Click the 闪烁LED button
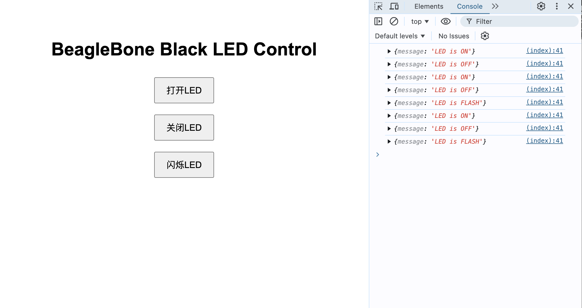The image size is (582, 308). pyautogui.click(x=184, y=165)
